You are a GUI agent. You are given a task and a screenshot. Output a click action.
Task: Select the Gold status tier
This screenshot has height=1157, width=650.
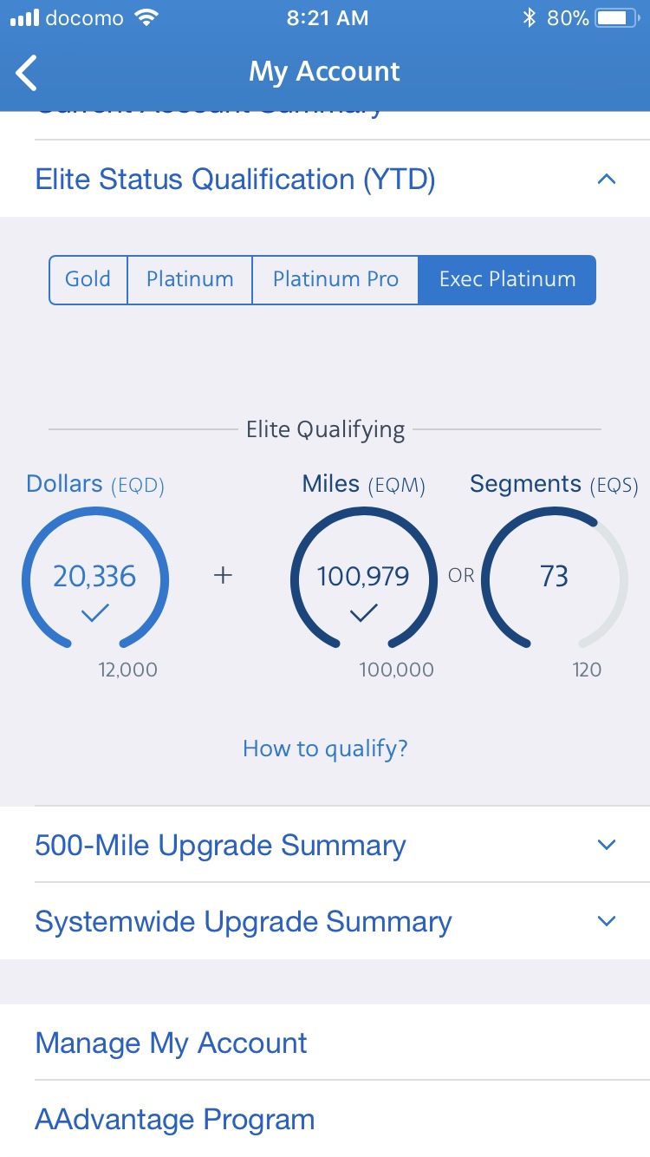click(x=88, y=279)
